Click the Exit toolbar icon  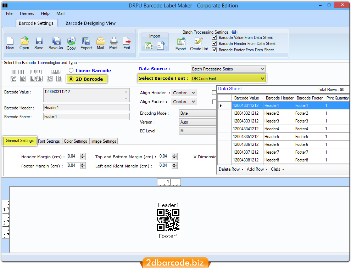click(x=127, y=41)
